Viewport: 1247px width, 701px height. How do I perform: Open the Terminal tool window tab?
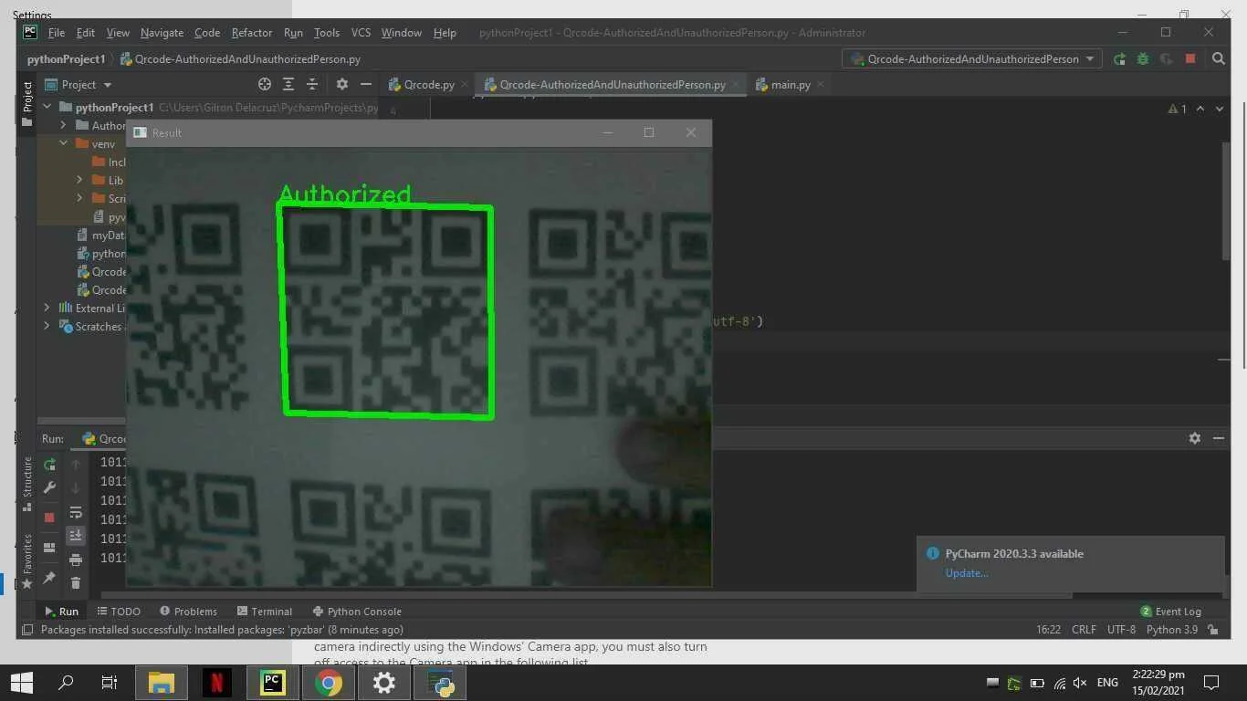264,612
